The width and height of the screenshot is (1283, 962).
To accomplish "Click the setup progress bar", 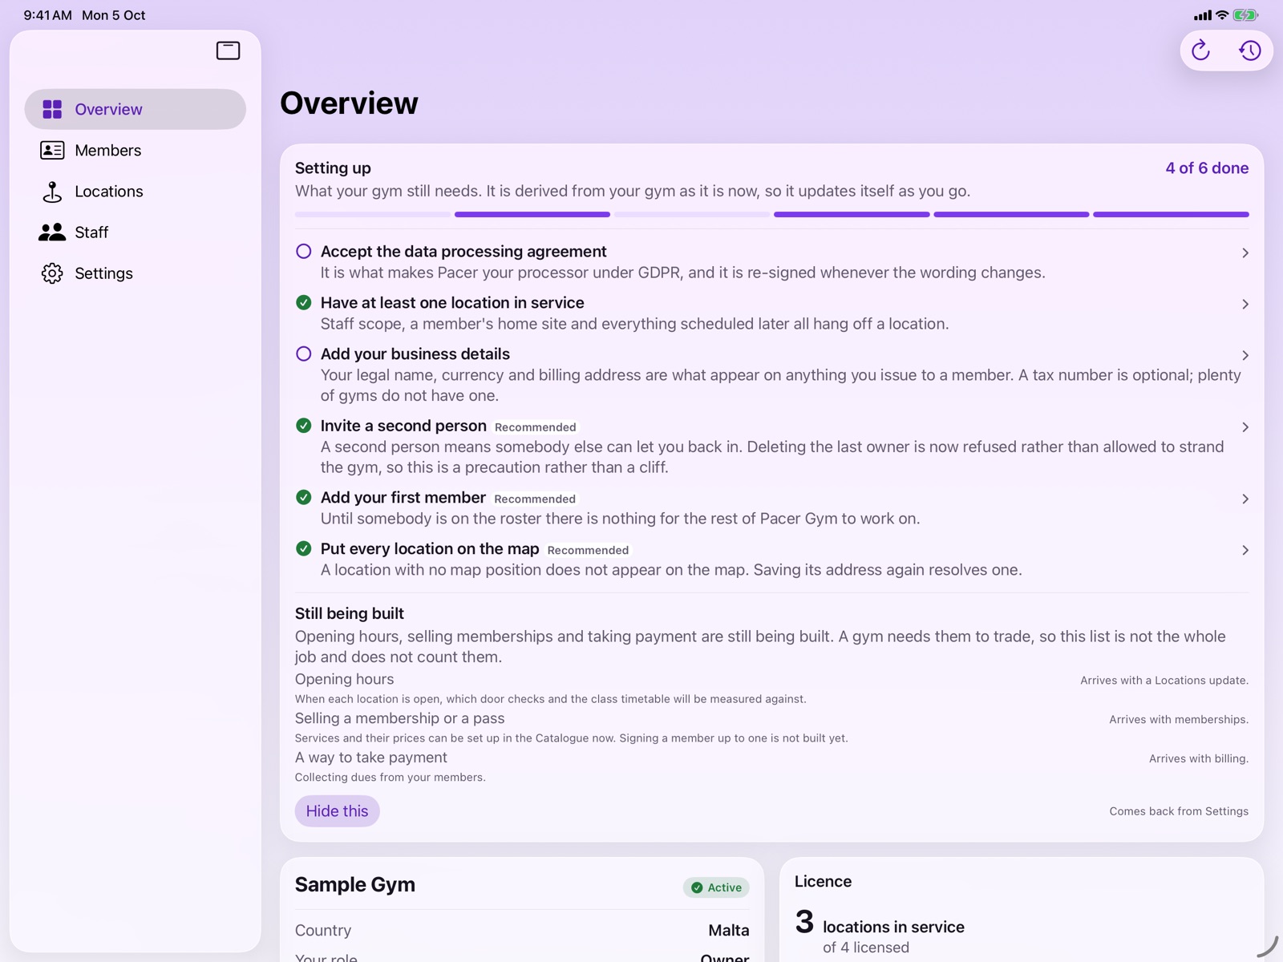I will click(771, 215).
